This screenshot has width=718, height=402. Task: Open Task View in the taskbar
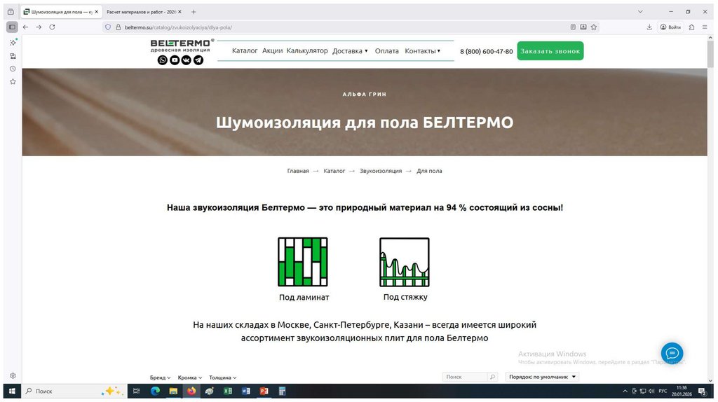136,391
